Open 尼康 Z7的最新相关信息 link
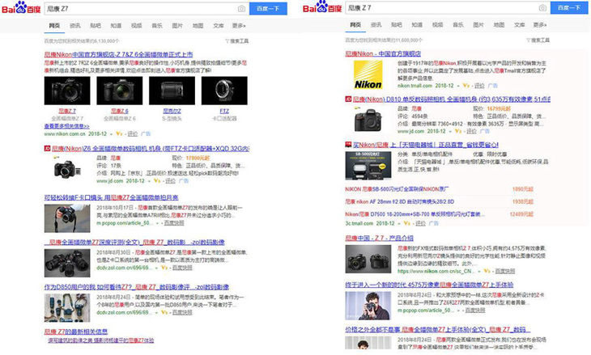This screenshot has height=355, width=591. 76,332
